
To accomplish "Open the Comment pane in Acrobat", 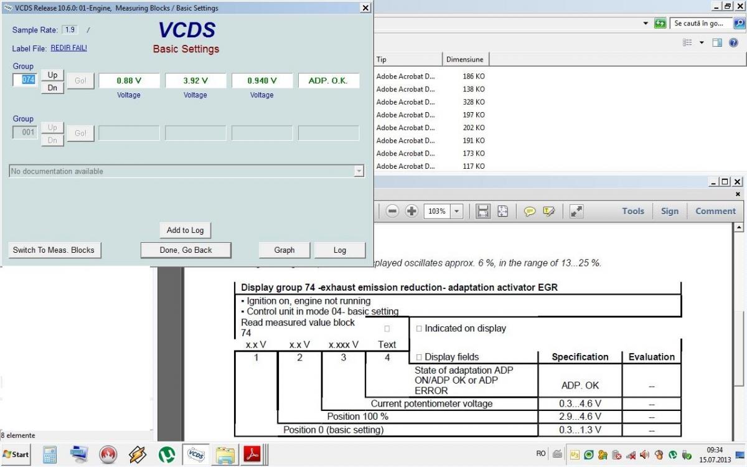I will click(715, 211).
